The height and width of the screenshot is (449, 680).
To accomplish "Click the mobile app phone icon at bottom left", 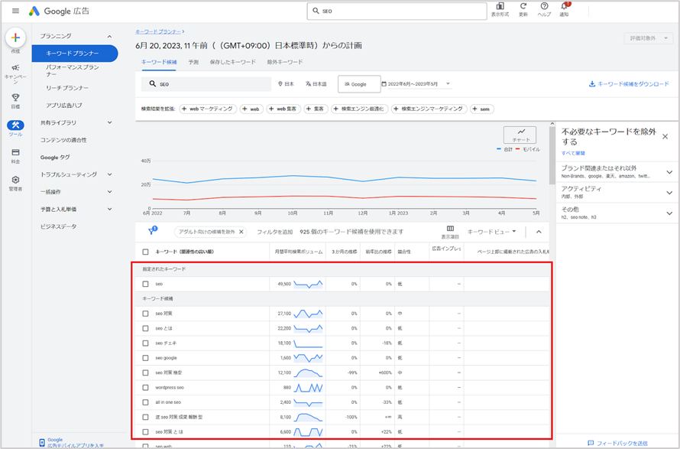I will [41, 442].
